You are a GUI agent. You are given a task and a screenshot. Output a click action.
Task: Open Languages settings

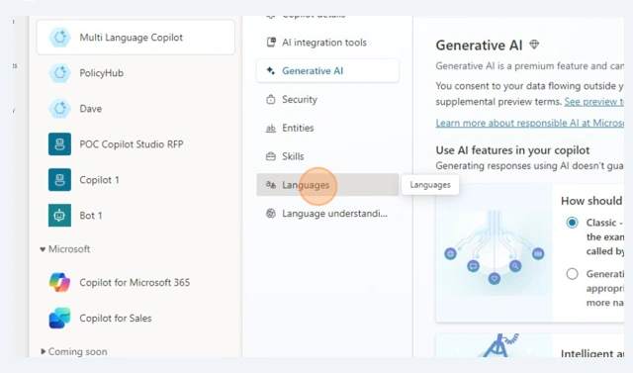pos(327,185)
